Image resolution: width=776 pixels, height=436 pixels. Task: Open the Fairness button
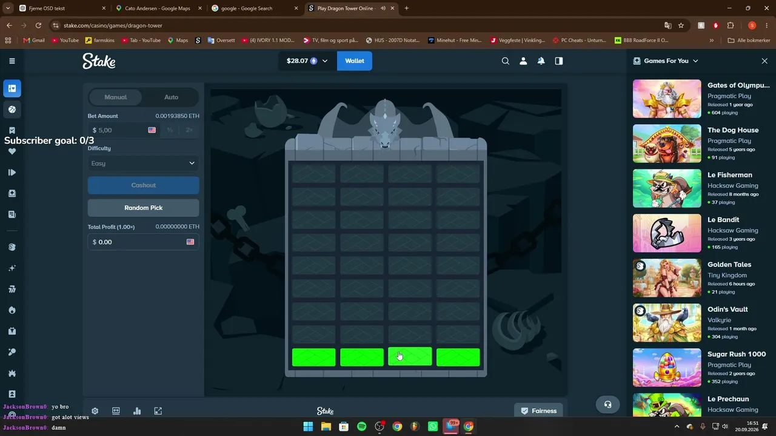[538, 411]
